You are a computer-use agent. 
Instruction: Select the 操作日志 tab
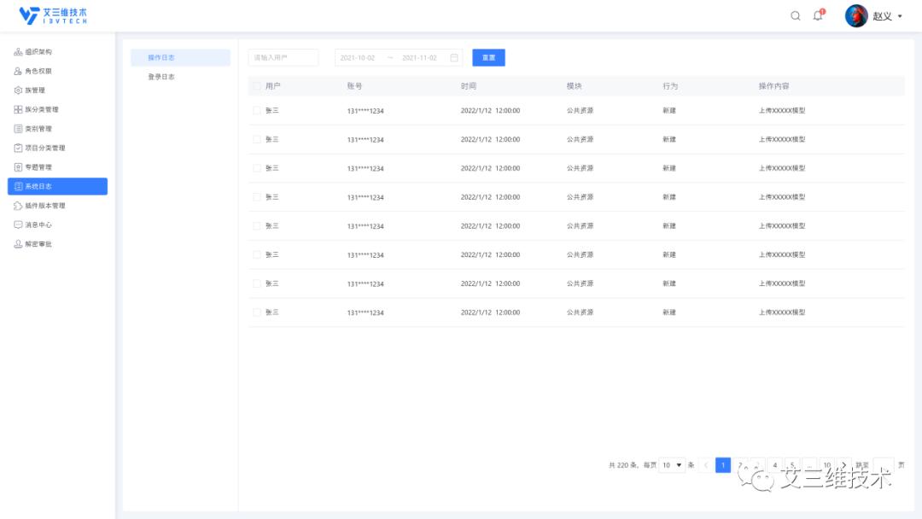coord(161,57)
